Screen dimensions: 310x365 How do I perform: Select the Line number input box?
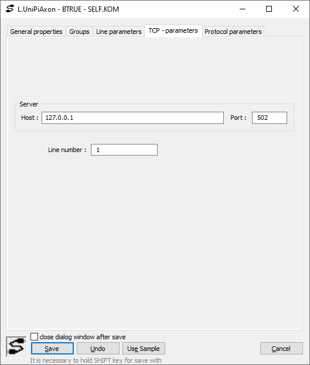coord(124,150)
